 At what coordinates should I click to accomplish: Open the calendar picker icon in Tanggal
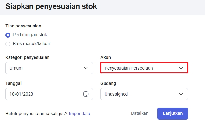86,94
